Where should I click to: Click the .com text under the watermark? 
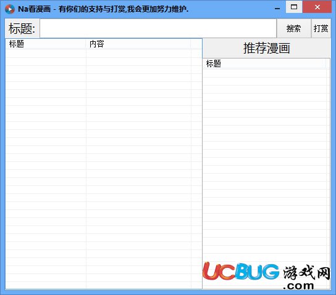[298, 286]
